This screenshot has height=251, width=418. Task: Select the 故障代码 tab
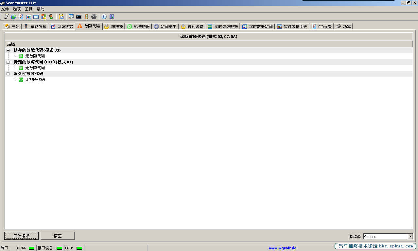pyautogui.click(x=89, y=26)
